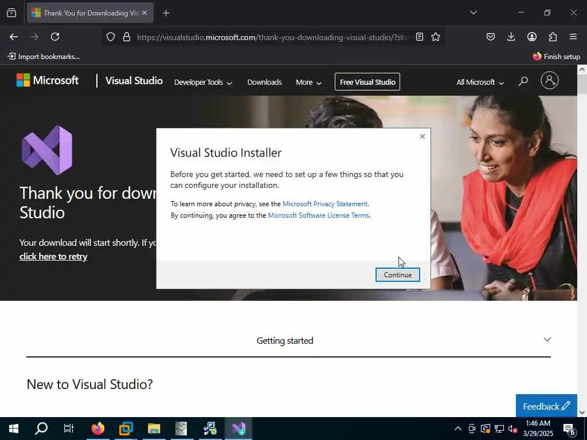Close the Thank You for Downloading tab
The width and height of the screenshot is (587, 440).
[144, 13]
